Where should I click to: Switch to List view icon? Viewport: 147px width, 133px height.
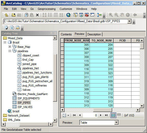[x=50, y=15]
